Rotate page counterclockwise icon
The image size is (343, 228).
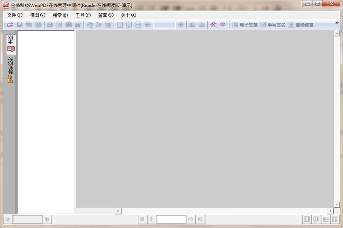tap(192, 25)
